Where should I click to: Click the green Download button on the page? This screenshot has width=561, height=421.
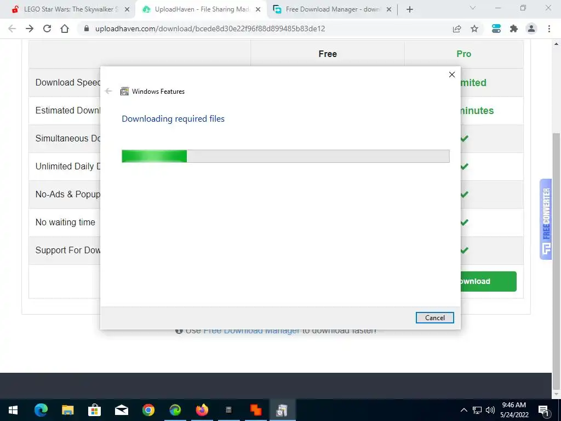[488, 281]
